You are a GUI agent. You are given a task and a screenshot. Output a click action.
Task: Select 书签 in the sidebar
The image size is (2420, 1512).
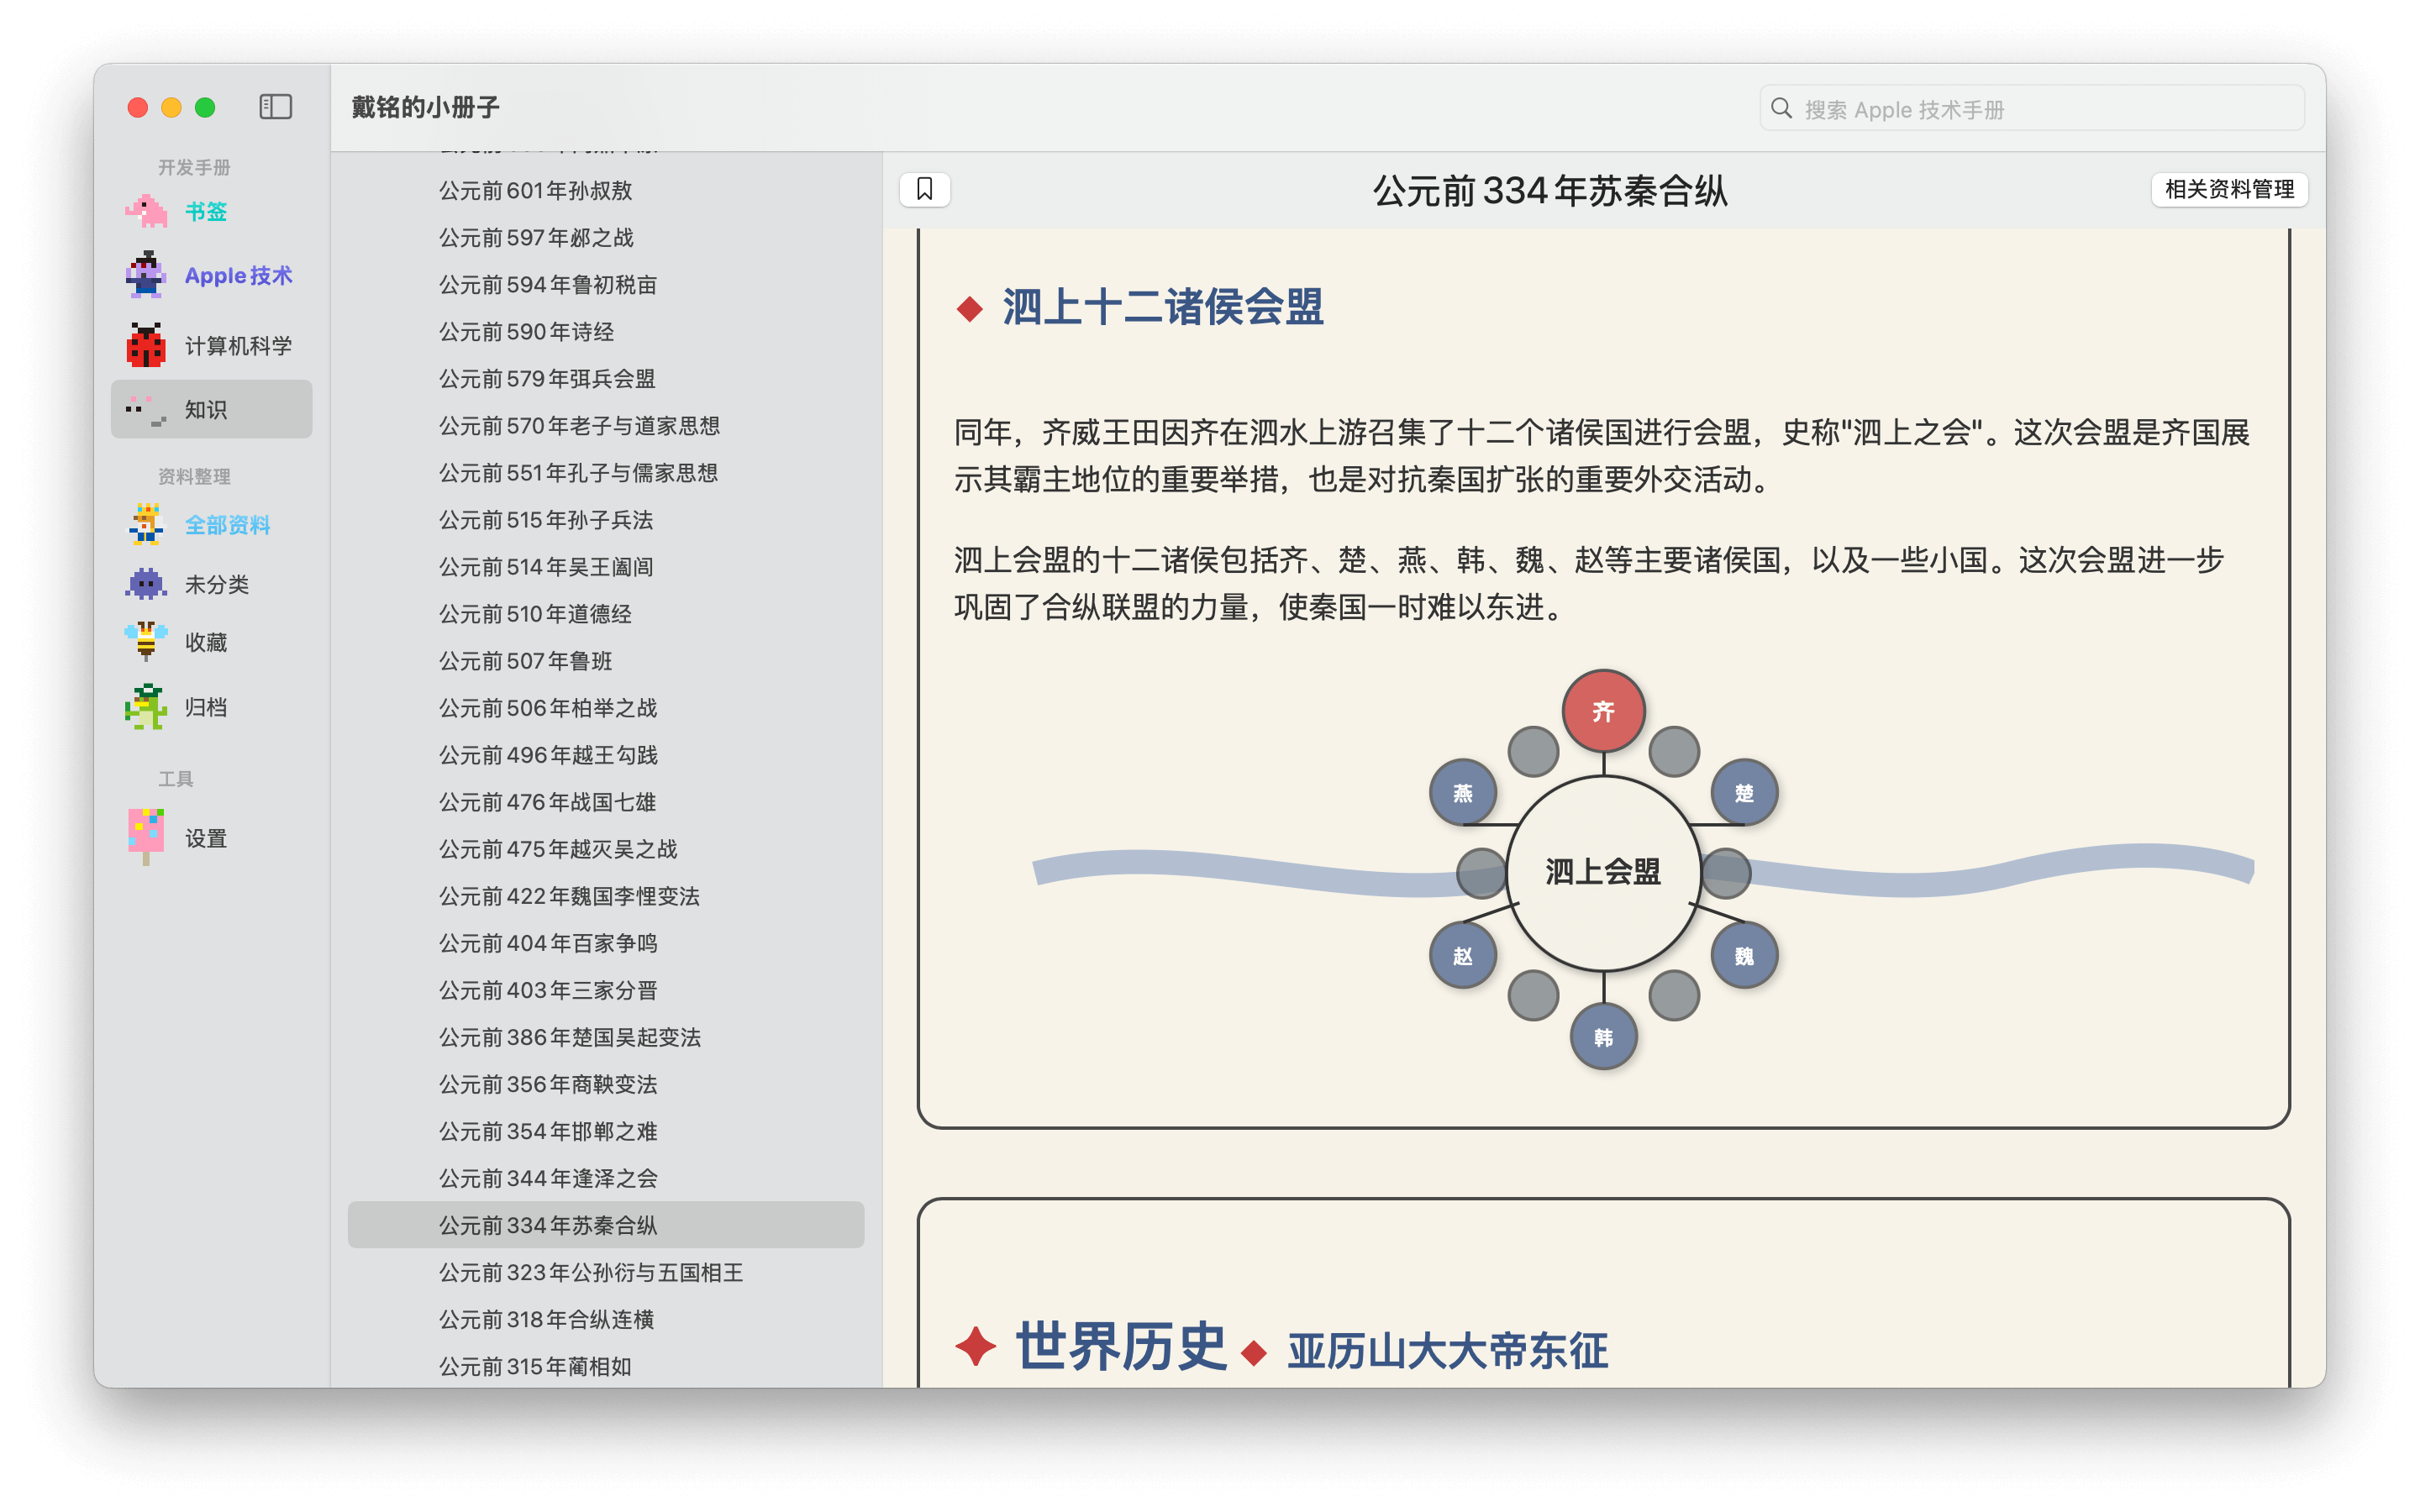[206, 211]
